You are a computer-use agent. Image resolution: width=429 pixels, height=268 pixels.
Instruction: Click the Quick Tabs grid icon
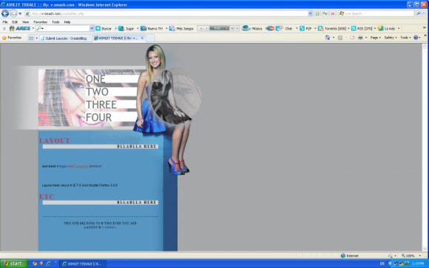[31, 38]
